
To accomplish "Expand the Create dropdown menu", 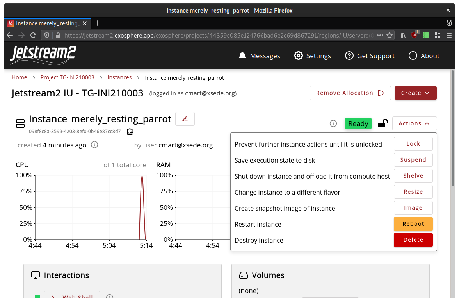I will [415, 93].
